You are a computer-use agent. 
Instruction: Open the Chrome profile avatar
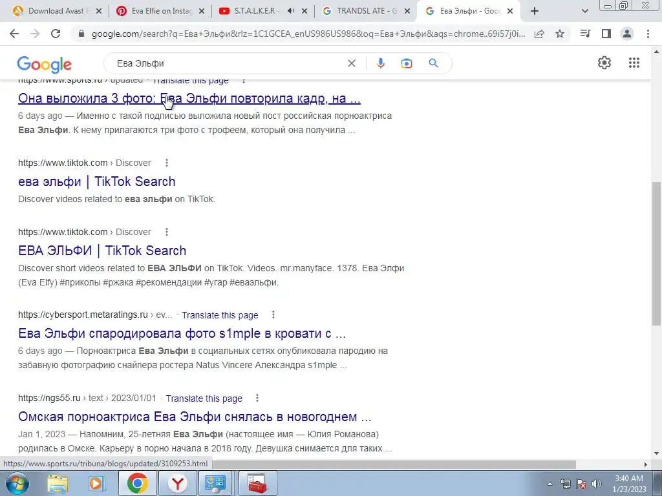click(x=627, y=34)
